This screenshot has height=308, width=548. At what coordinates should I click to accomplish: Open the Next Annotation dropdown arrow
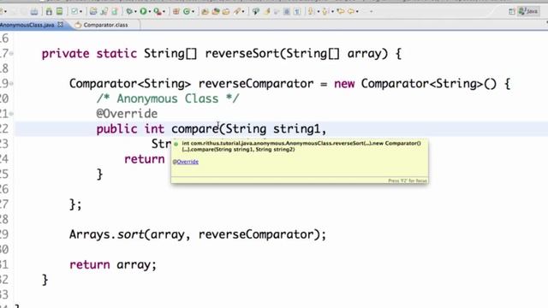point(319,11)
